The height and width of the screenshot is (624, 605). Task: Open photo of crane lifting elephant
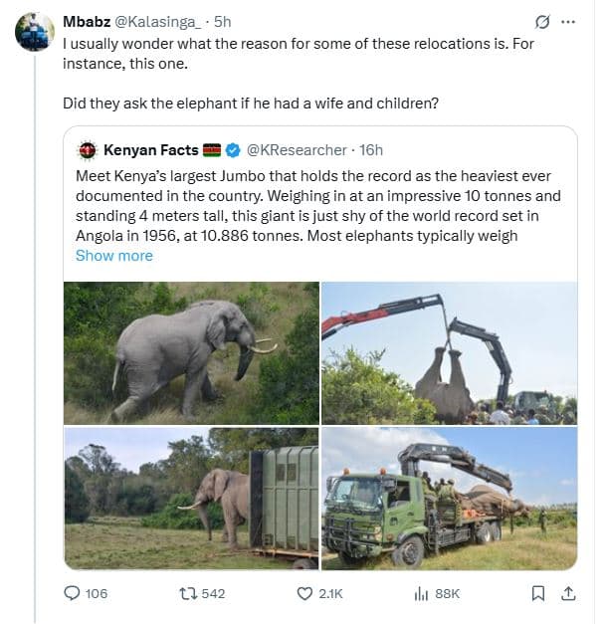[449, 352]
